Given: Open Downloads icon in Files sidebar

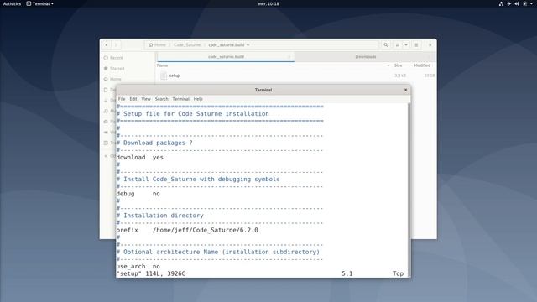Looking at the screenshot, I should click(106, 101).
